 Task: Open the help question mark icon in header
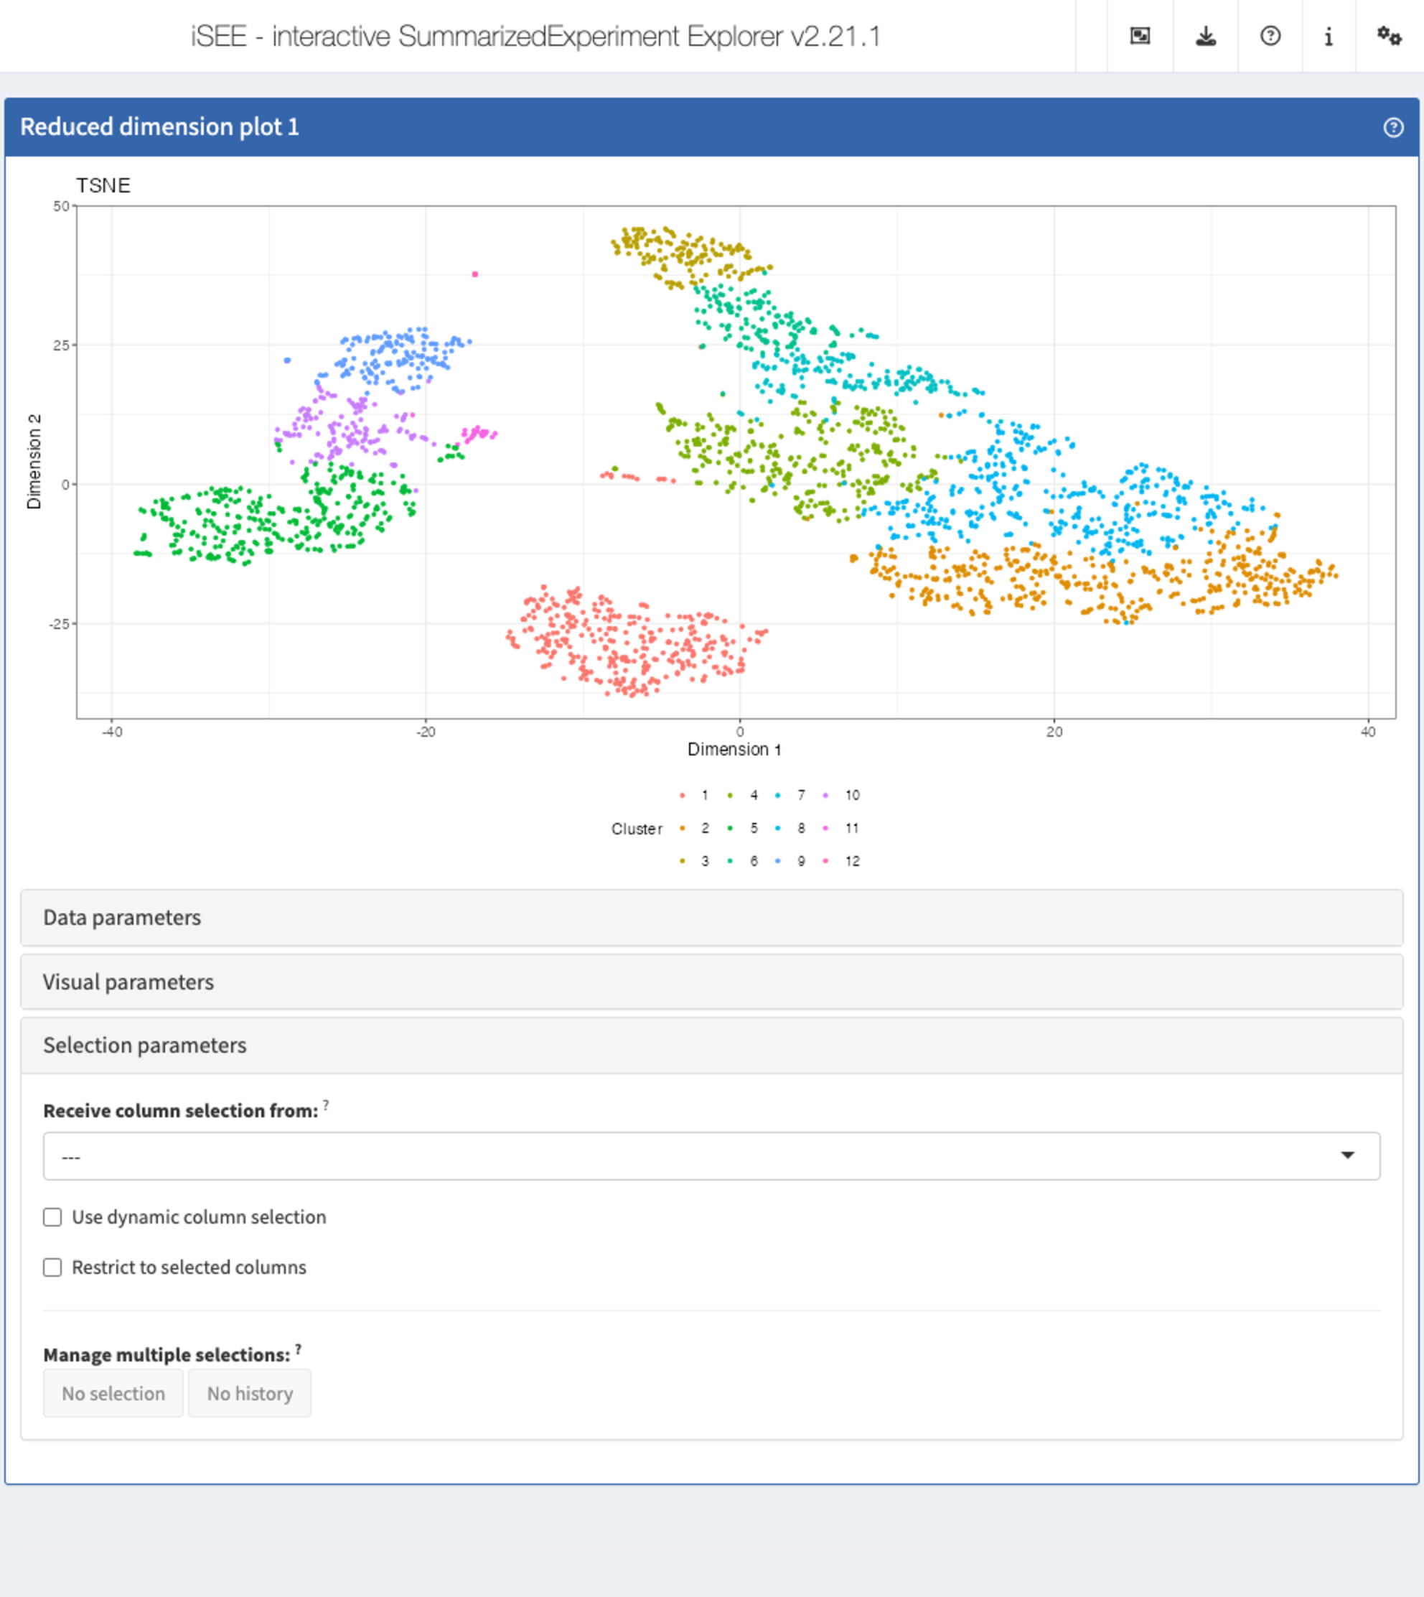point(1270,36)
